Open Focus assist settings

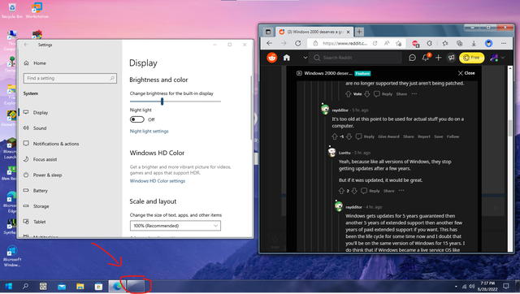tap(45, 159)
